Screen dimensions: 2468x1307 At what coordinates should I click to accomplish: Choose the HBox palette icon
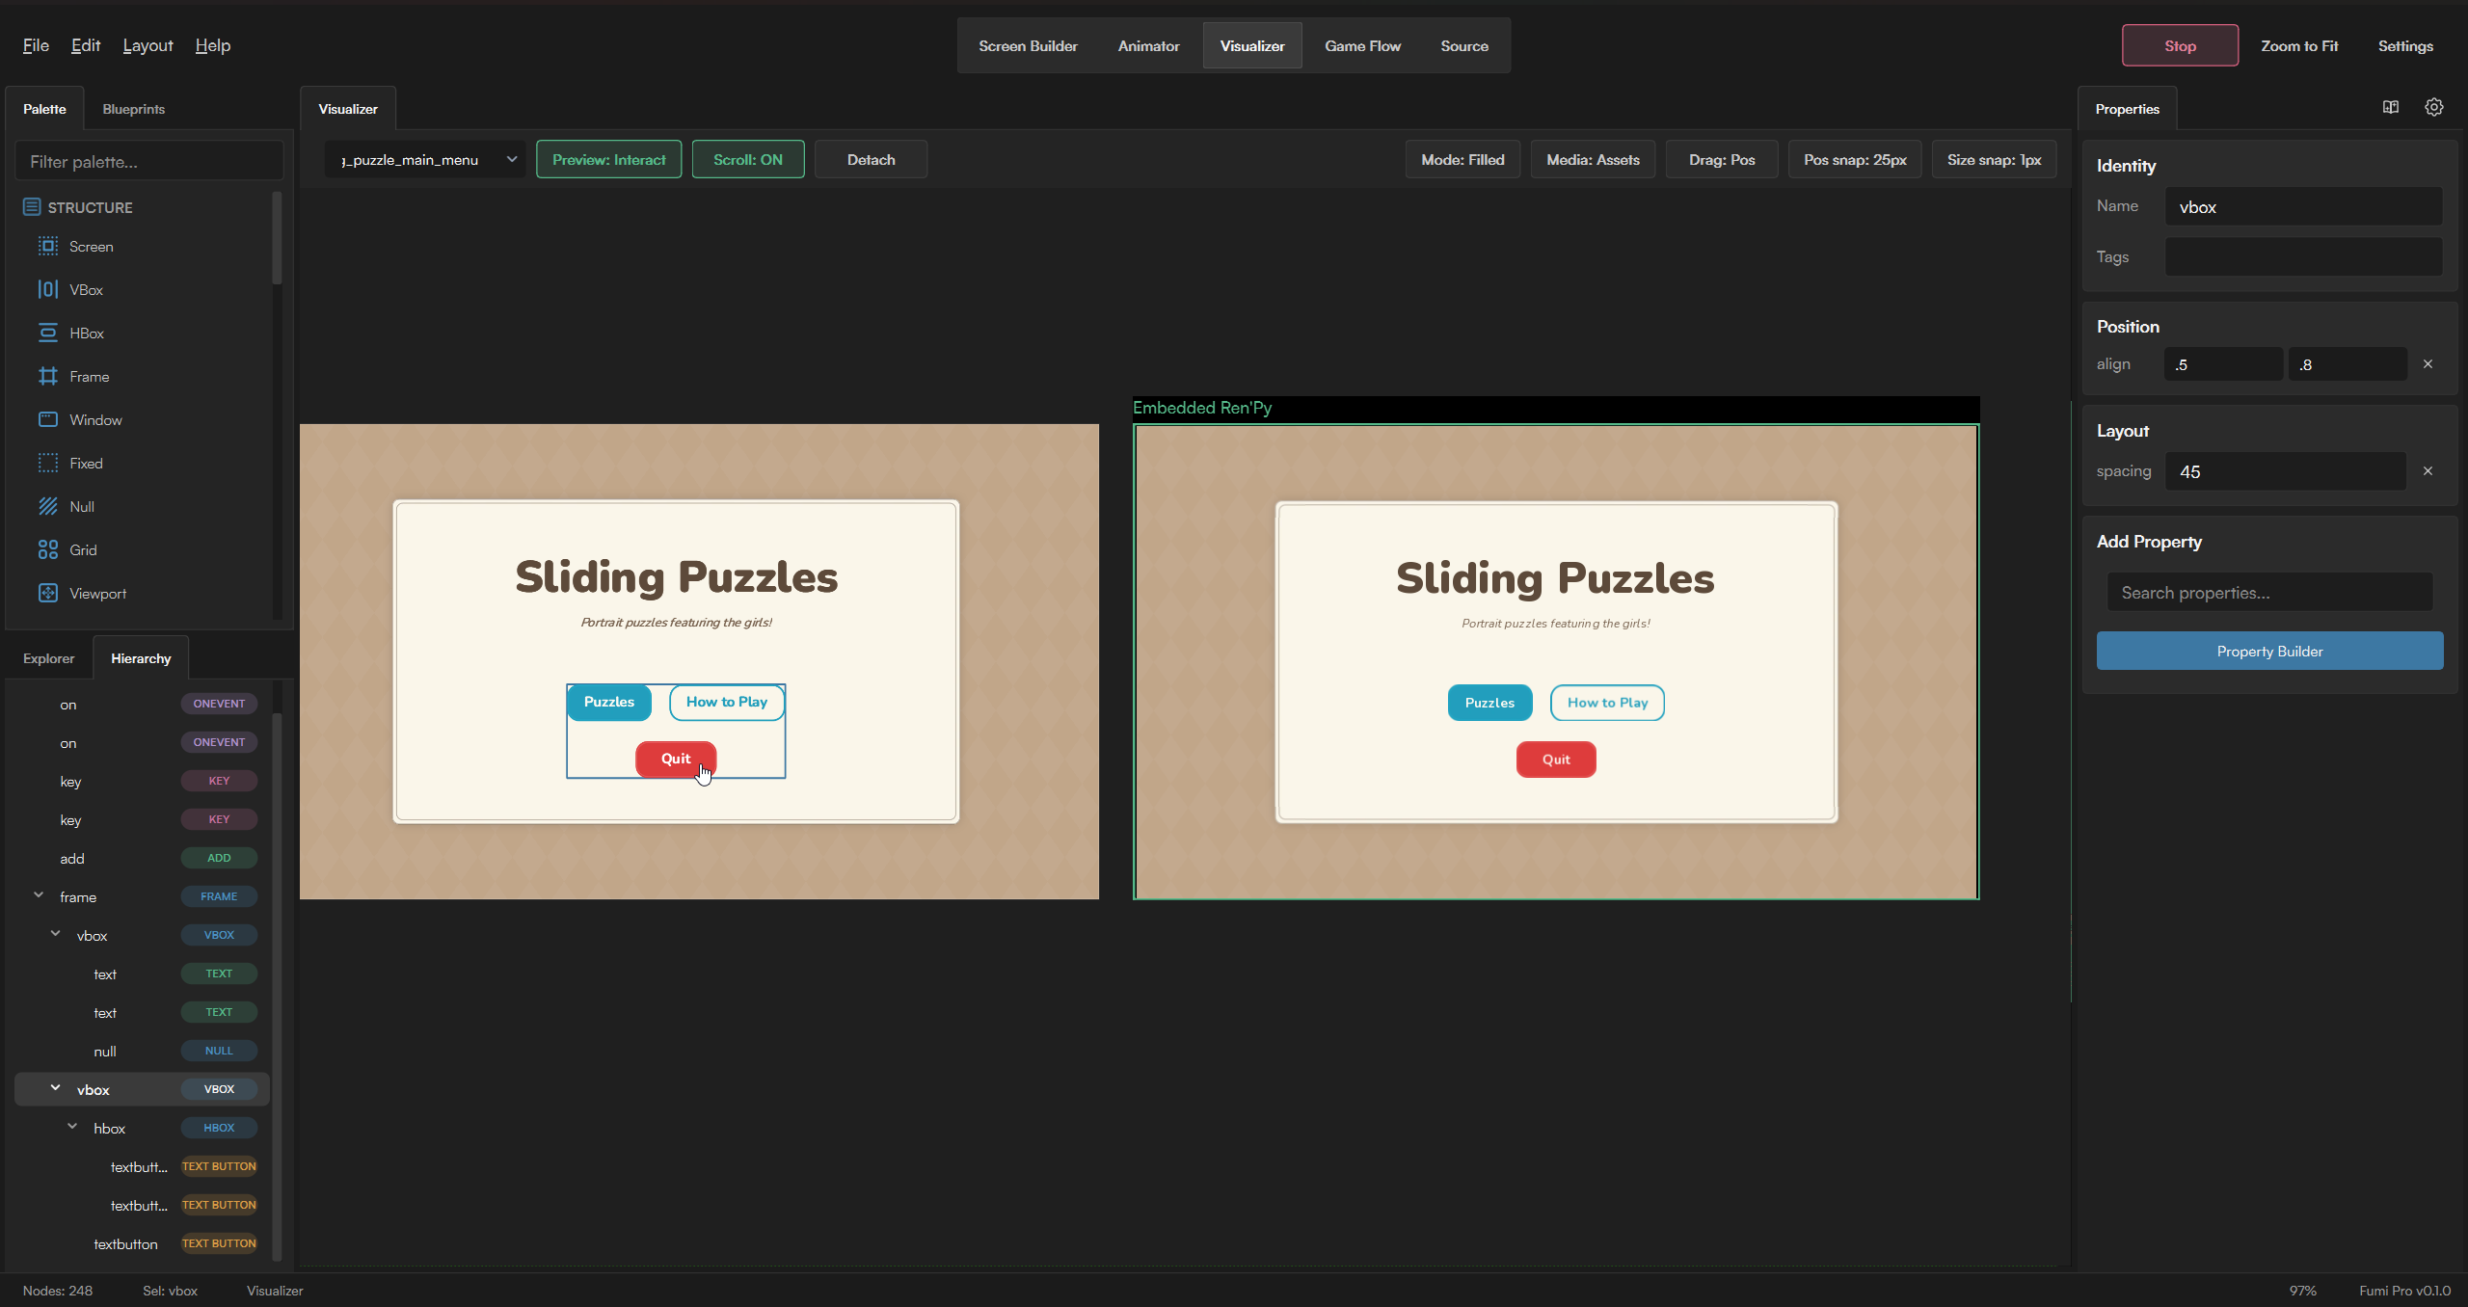pyautogui.click(x=48, y=333)
